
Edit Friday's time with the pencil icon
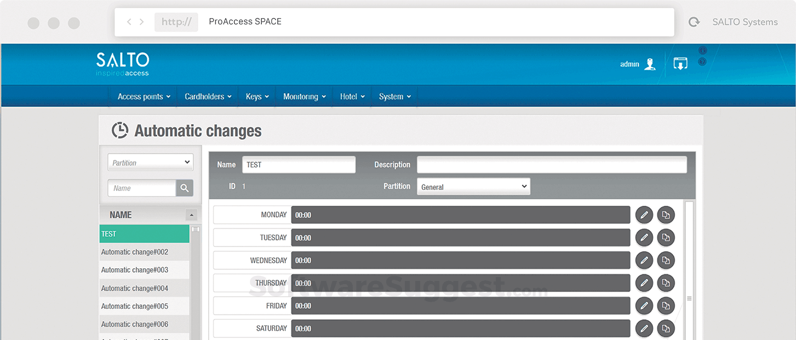click(644, 306)
